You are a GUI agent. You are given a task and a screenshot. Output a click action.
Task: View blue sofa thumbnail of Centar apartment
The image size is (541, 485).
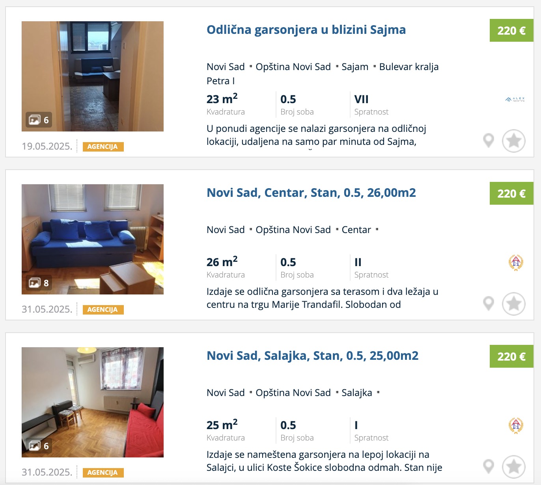click(93, 239)
